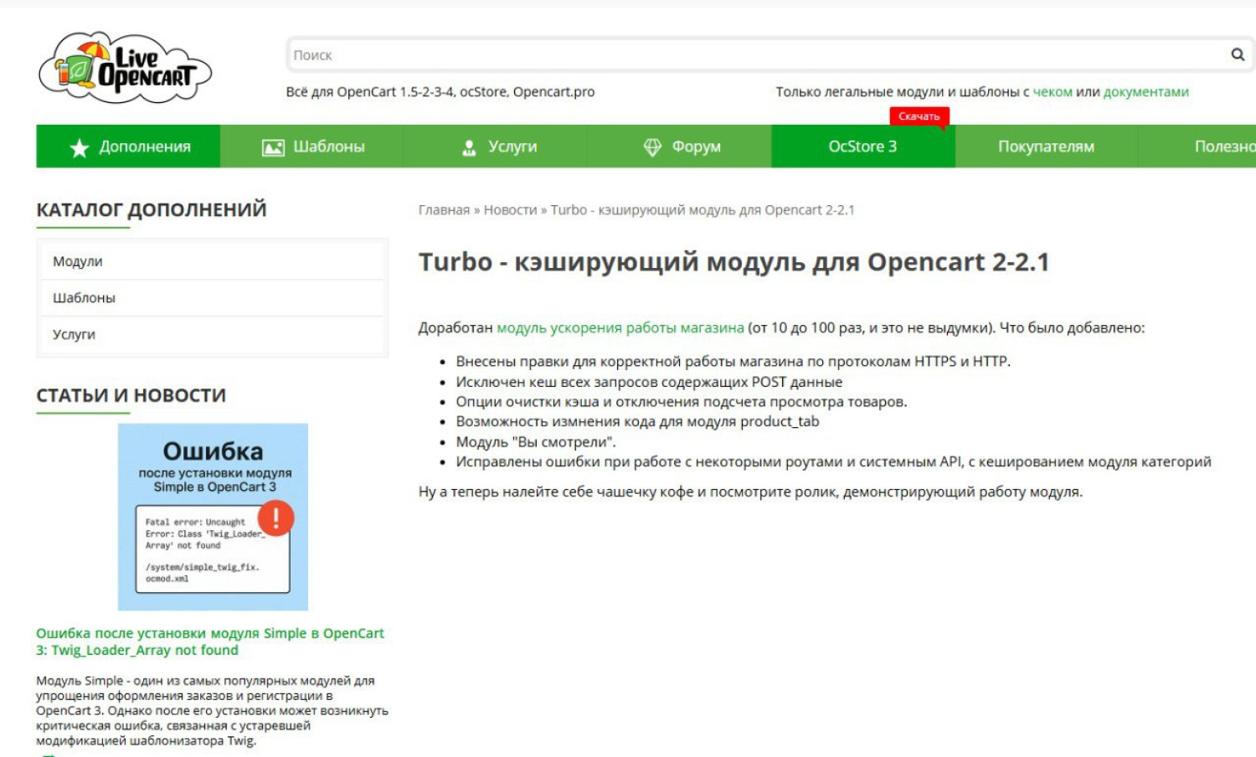Go to Главная in breadcrumbs
This screenshot has width=1256, height=757.
444,210
